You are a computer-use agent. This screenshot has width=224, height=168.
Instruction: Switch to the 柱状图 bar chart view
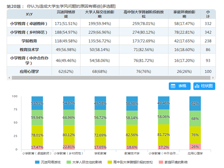[204, 86]
